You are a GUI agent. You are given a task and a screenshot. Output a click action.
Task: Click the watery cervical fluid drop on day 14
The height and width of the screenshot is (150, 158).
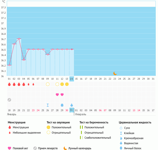(x=72, y=105)
